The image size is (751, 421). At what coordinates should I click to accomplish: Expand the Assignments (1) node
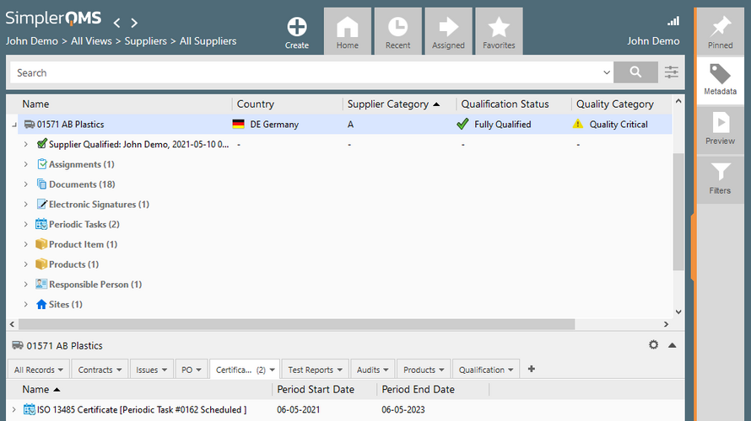coord(26,164)
